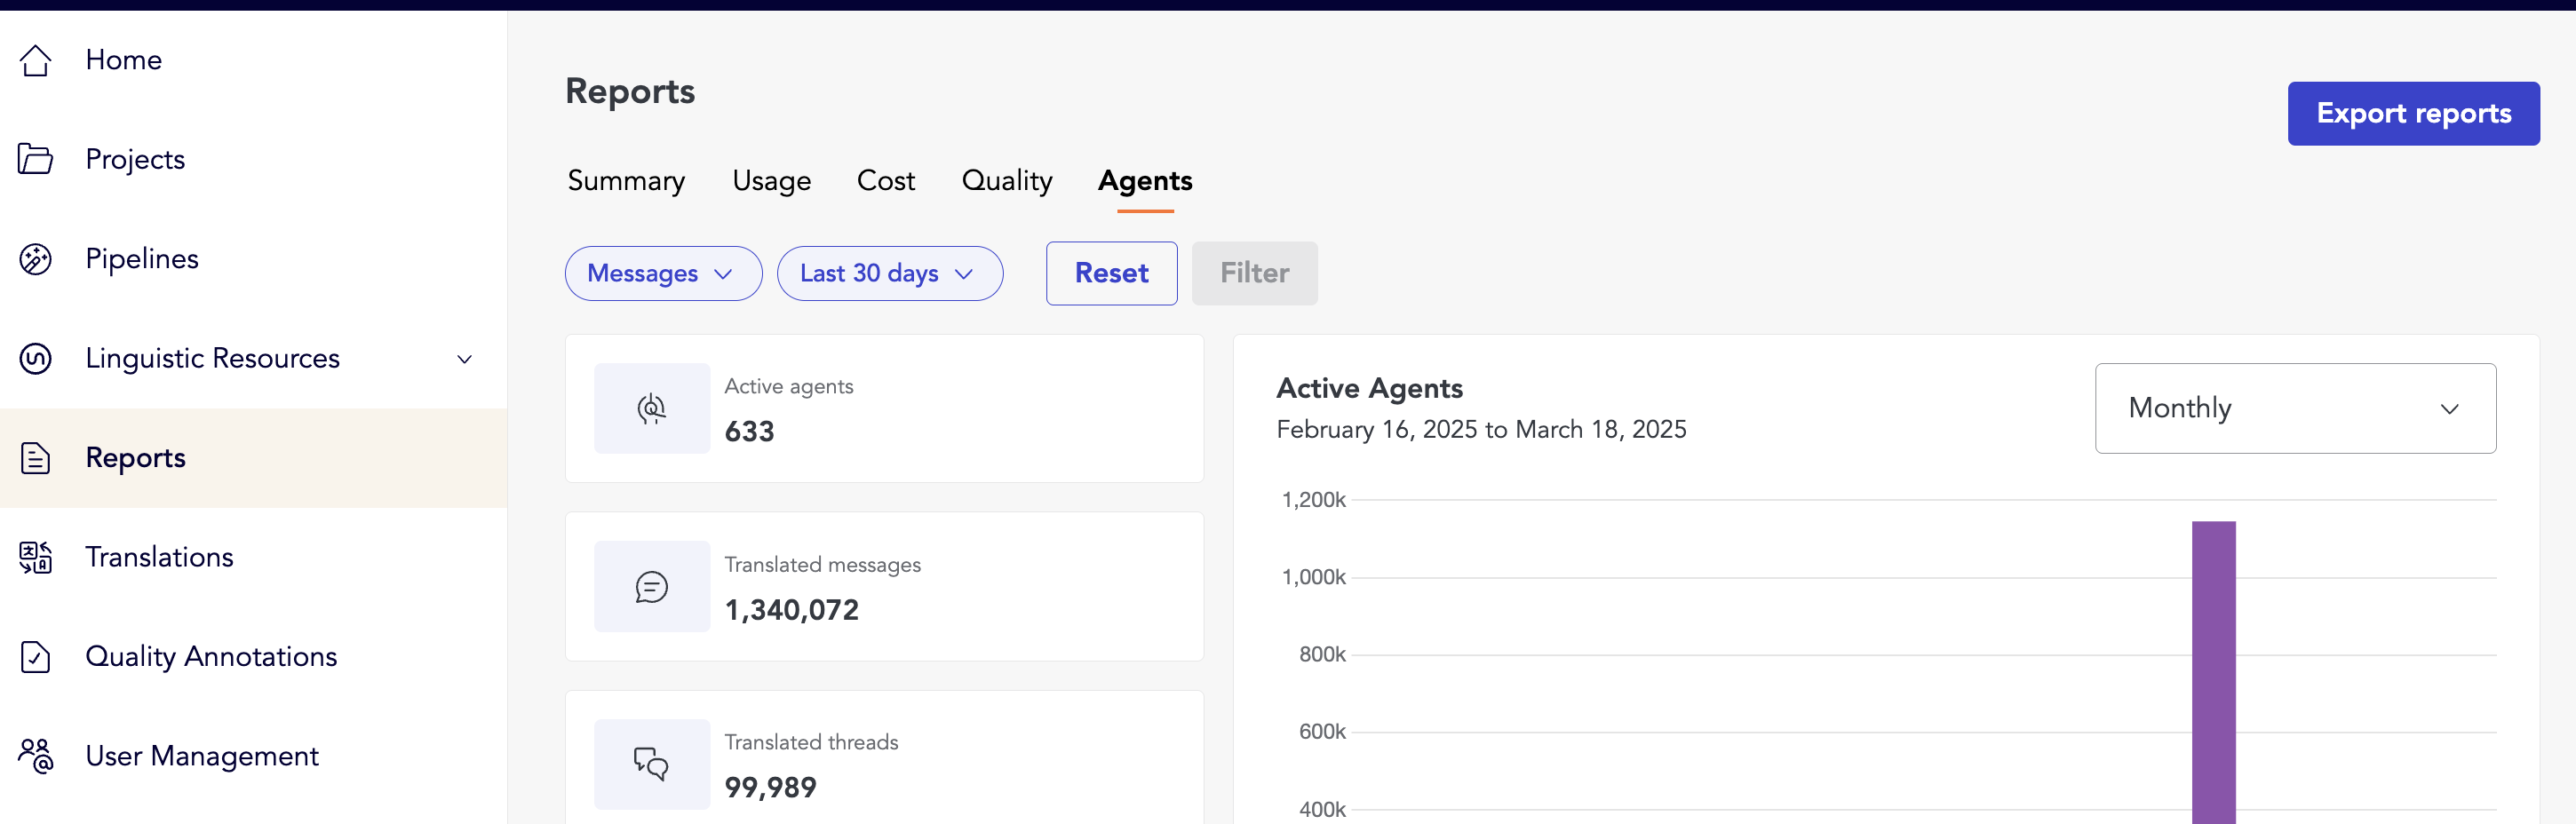Click the February 16 to March 18 date range
The width and height of the screenshot is (2576, 824).
1481,430
